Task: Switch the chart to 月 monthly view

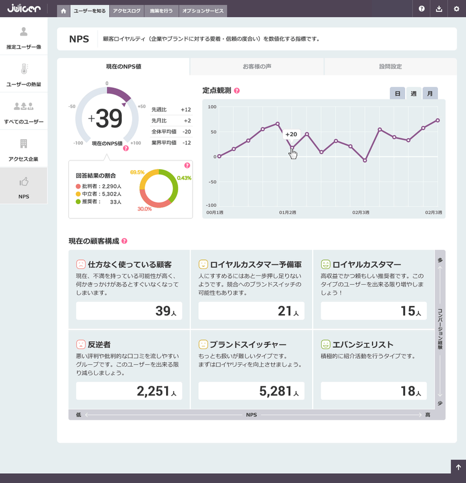Action: click(x=430, y=93)
